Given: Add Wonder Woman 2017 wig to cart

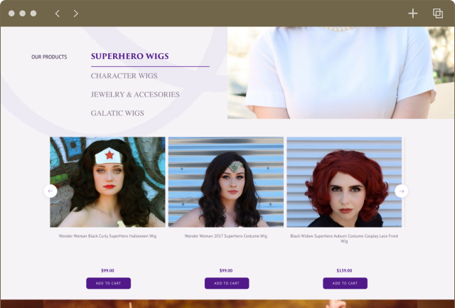Looking at the screenshot, I should pyautogui.click(x=227, y=283).
